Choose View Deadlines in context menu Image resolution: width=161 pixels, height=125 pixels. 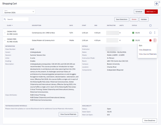pos(145,50)
